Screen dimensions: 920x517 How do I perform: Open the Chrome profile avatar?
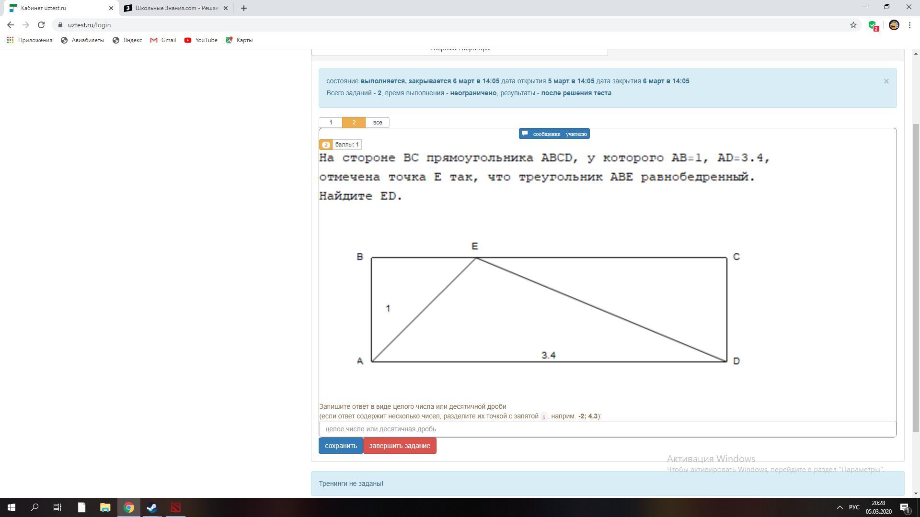click(x=894, y=25)
